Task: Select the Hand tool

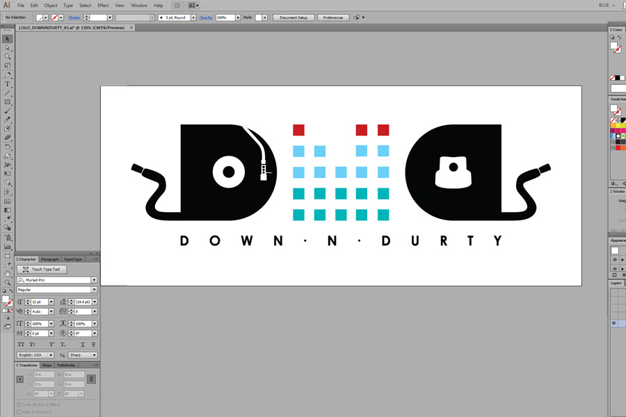Action: point(7,274)
